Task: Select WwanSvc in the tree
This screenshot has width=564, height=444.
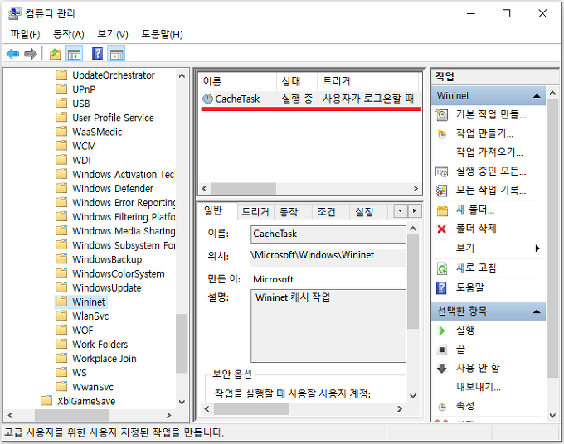Action: (93, 387)
